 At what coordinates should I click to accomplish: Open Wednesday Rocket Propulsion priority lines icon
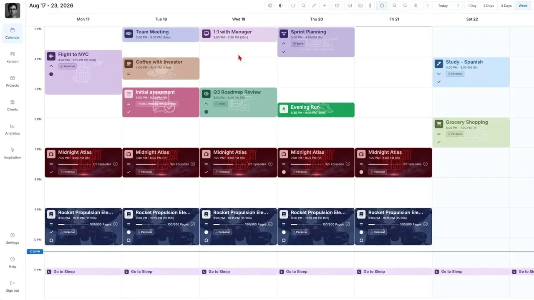tap(206, 225)
